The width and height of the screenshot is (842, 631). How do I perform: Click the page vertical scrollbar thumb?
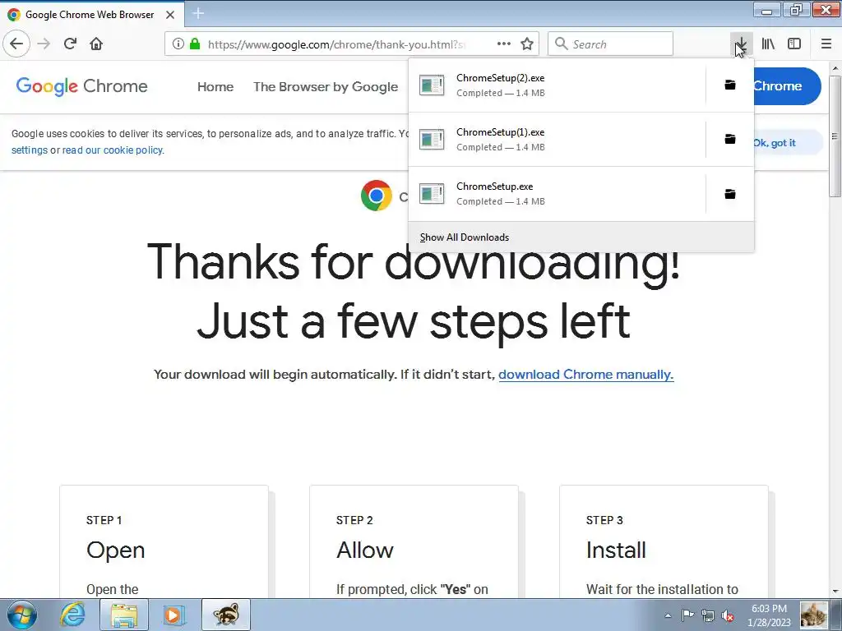coord(835,137)
